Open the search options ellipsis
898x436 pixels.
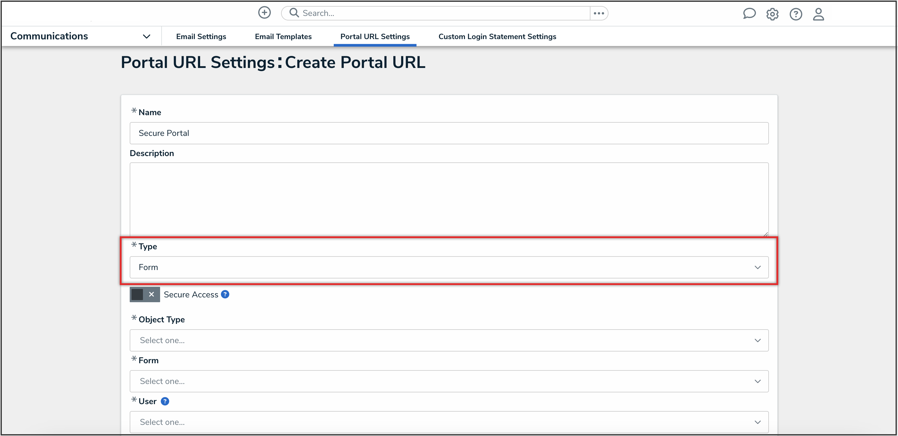point(599,13)
